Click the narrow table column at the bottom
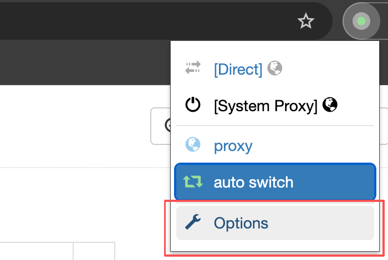Screen dimensions: 388x260 (x=94, y=251)
